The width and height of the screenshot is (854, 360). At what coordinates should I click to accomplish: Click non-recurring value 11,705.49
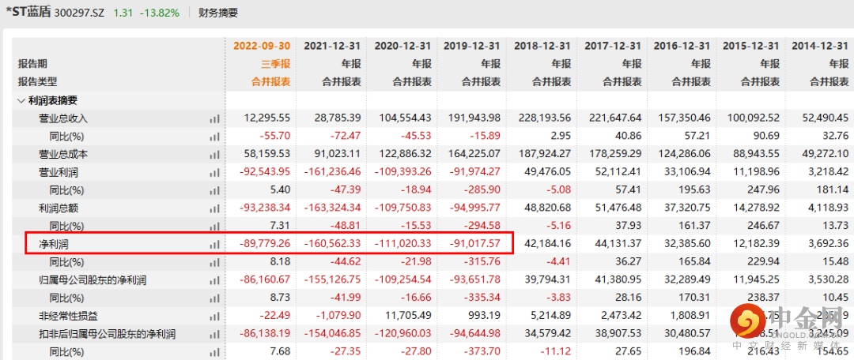pos(410,316)
